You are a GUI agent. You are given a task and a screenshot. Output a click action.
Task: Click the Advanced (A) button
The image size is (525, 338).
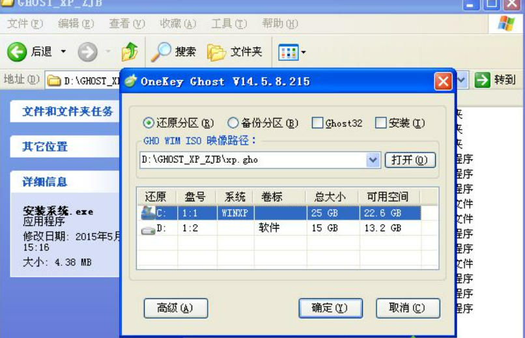[x=176, y=308]
